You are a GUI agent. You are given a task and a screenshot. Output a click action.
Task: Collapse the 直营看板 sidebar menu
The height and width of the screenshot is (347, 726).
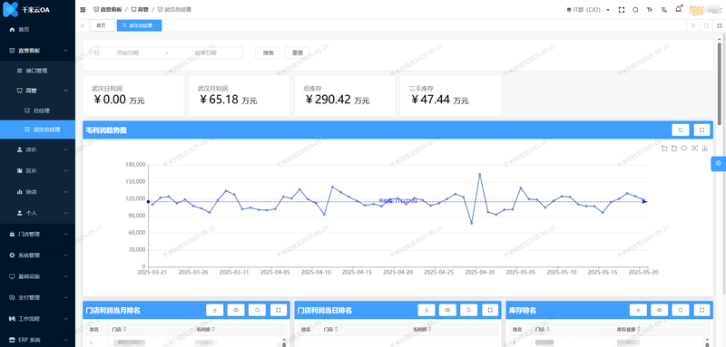click(x=37, y=51)
